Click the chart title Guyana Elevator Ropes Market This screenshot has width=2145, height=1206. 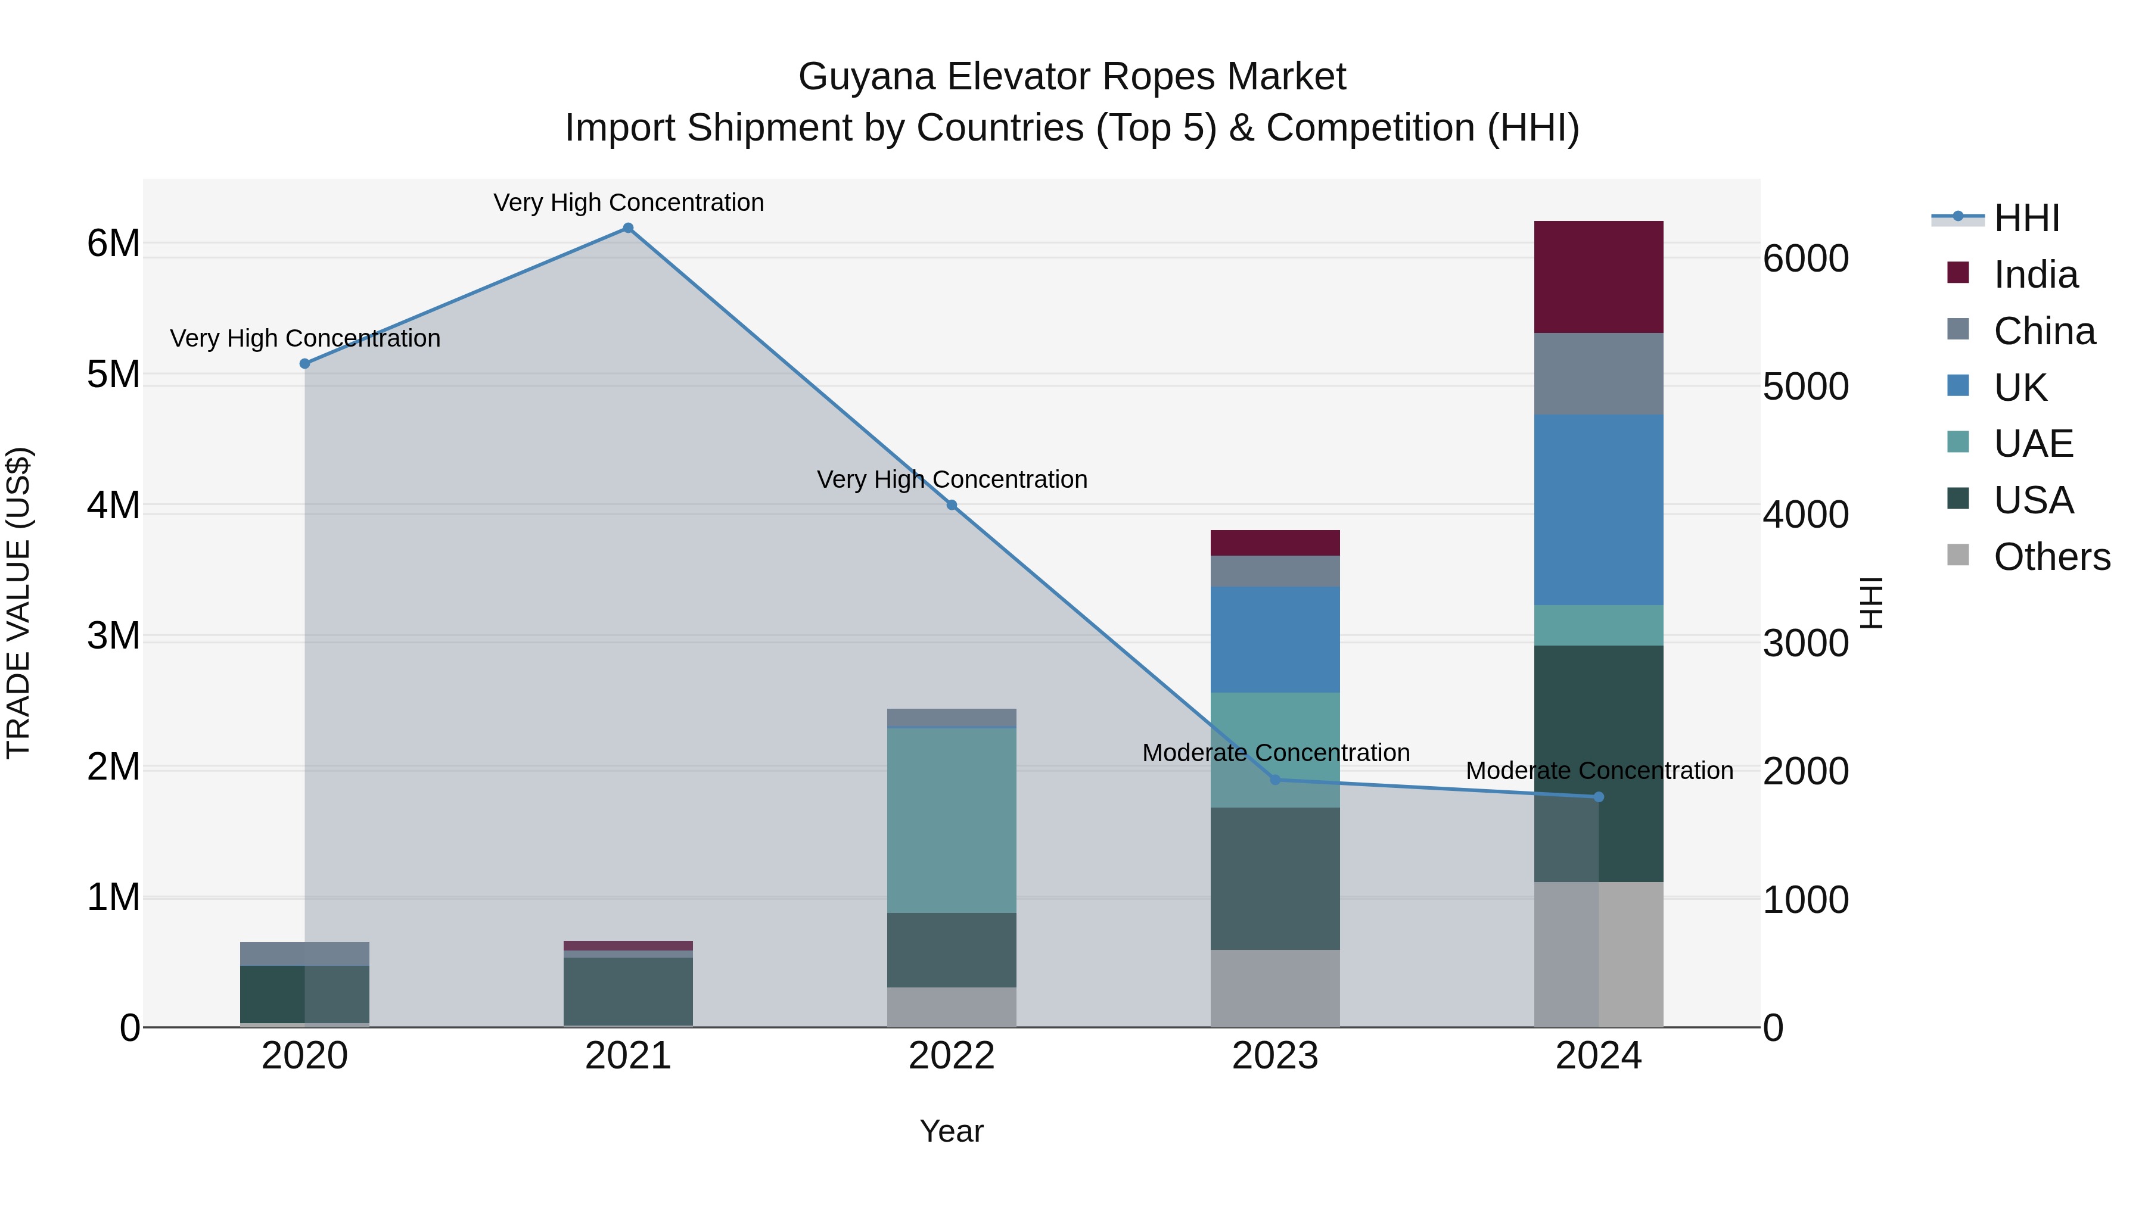tap(1072, 77)
